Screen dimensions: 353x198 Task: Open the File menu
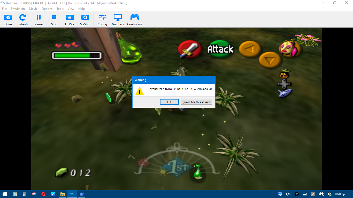(x=4, y=9)
